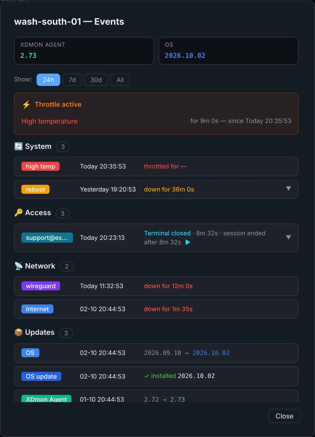Screen dimensions: 315x437
Task: Click the OS version 2026.10.02 card
Action: (229, 51)
